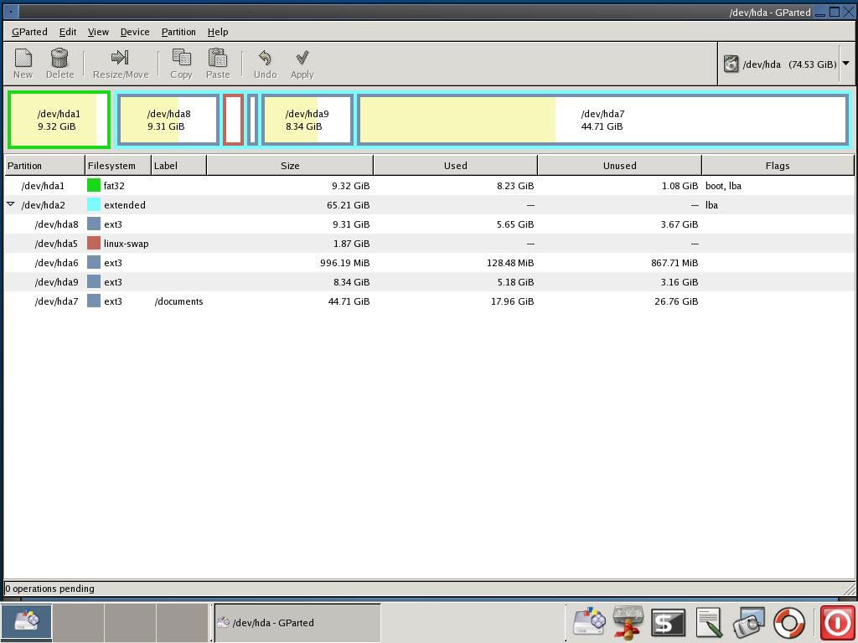Image resolution: width=858 pixels, height=643 pixels.
Task: Sort by the Unused column header
Action: point(619,166)
